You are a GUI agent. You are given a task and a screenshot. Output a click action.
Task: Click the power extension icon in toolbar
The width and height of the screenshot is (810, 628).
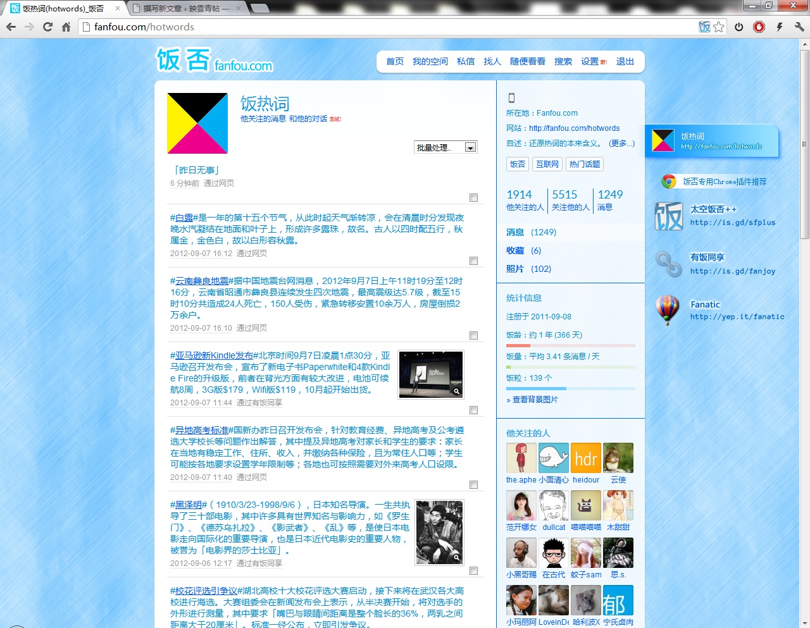pyautogui.click(x=739, y=27)
